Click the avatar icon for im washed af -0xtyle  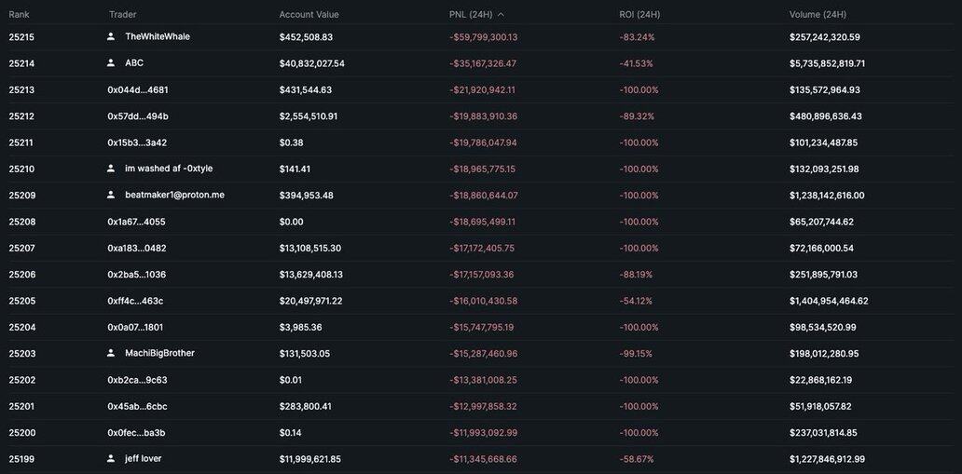click(x=111, y=169)
